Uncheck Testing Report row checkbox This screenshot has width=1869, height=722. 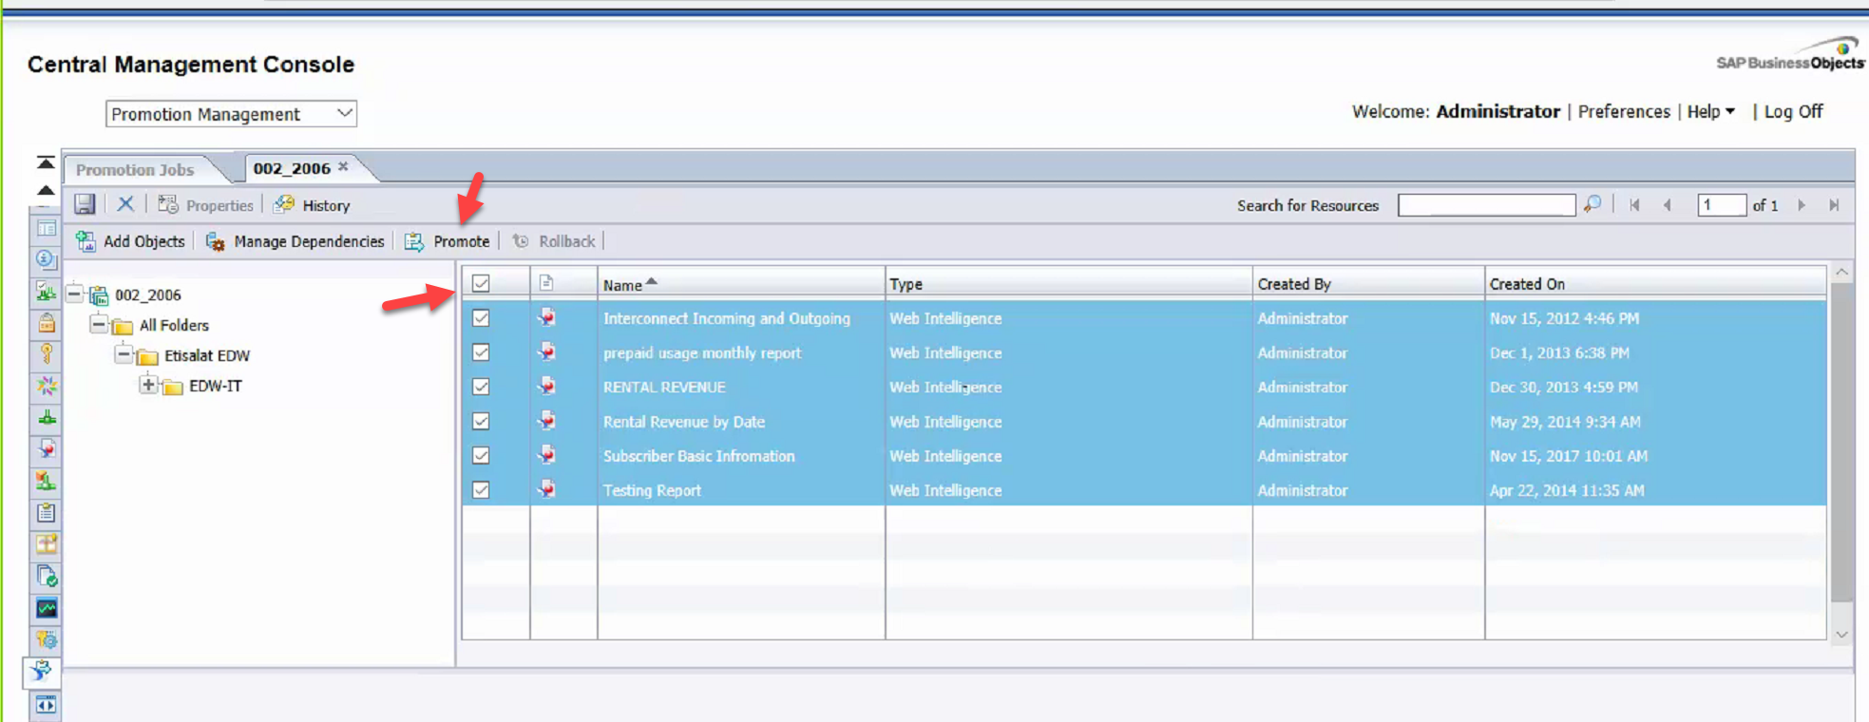(481, 489)
